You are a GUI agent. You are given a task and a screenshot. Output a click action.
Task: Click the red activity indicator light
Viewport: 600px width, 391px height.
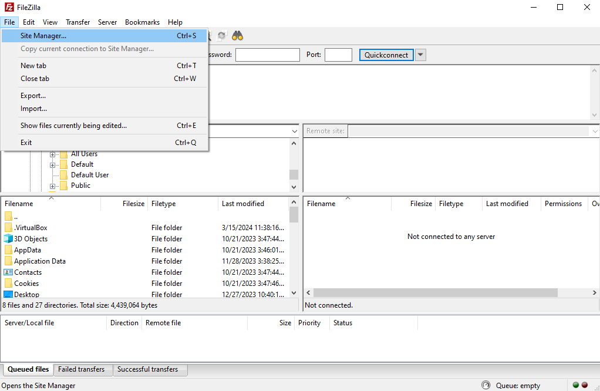(585, 385)
